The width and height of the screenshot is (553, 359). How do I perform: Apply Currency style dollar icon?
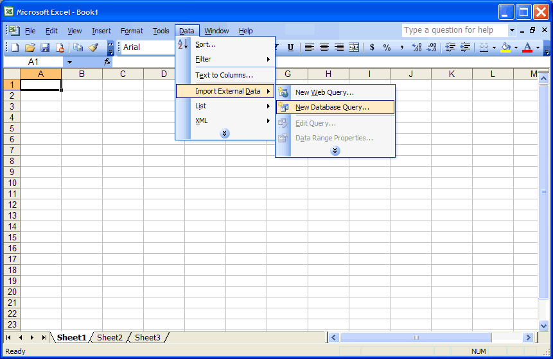[372, 47]
